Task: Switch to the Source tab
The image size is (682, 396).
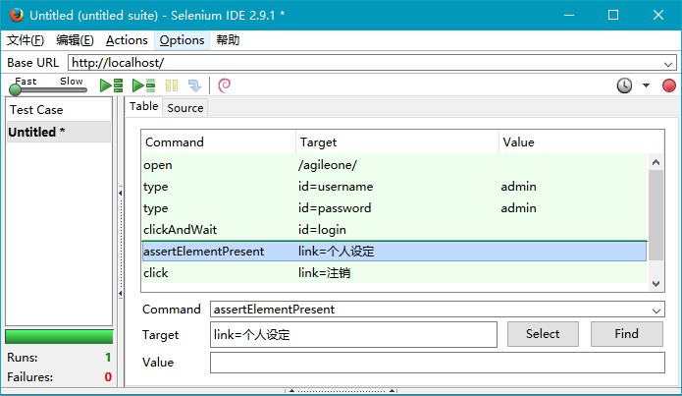Action: [185, 108]
